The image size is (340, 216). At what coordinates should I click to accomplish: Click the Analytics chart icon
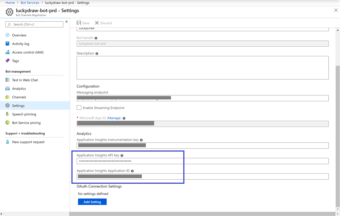7,89
